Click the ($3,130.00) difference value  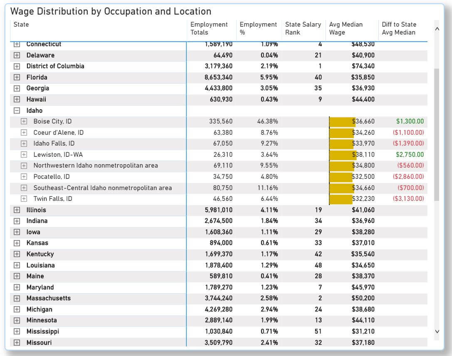tap(408, 199)
